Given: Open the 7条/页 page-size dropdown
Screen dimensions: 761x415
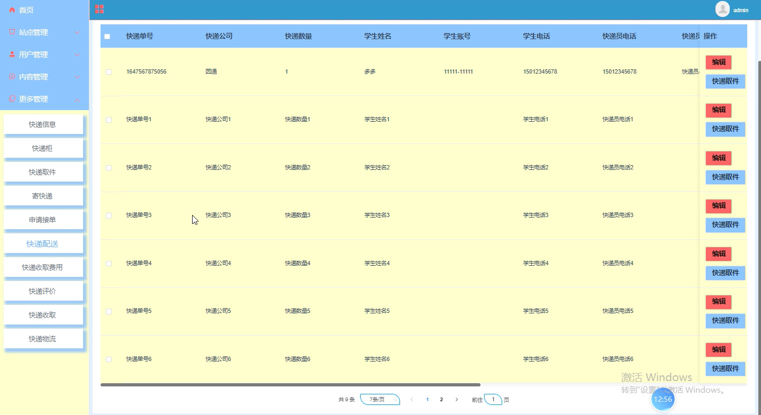Looking at the screenshot, I should click(x=379, y=399).
